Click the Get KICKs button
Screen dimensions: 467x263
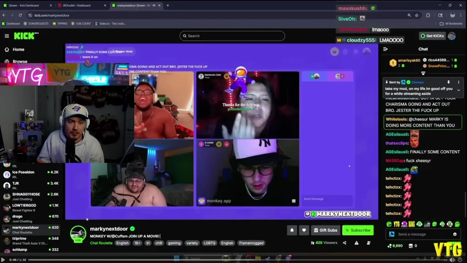432,36
